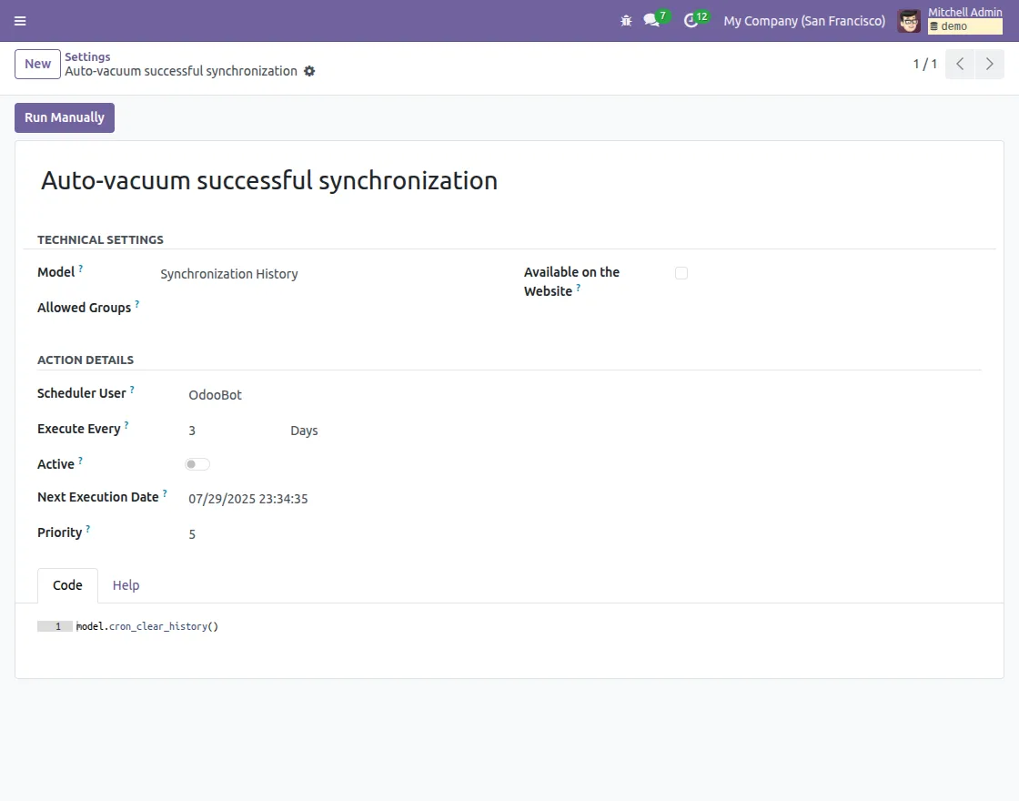
Task: Enable the Active toggle
Action: point(197,464)
